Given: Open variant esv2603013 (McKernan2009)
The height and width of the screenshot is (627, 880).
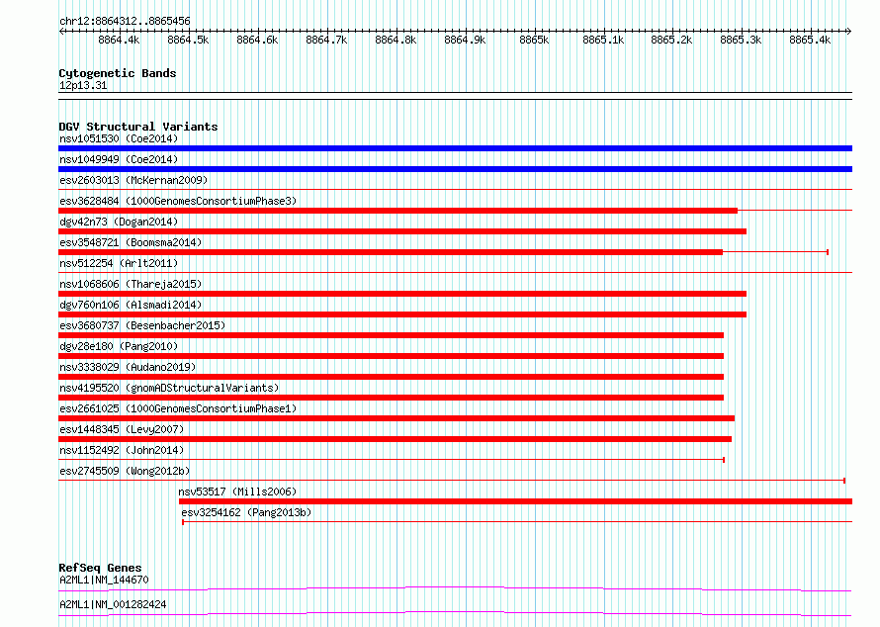Looking at the screenshot, I should click(x=133, y=180).
